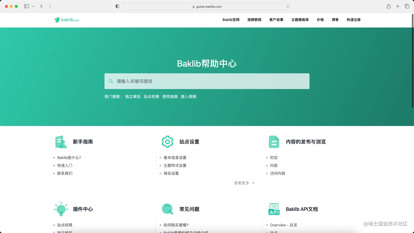The height and width of the screenshot is (233, 414).
Task: Open the article 栏目
Action: coord(274,158)
